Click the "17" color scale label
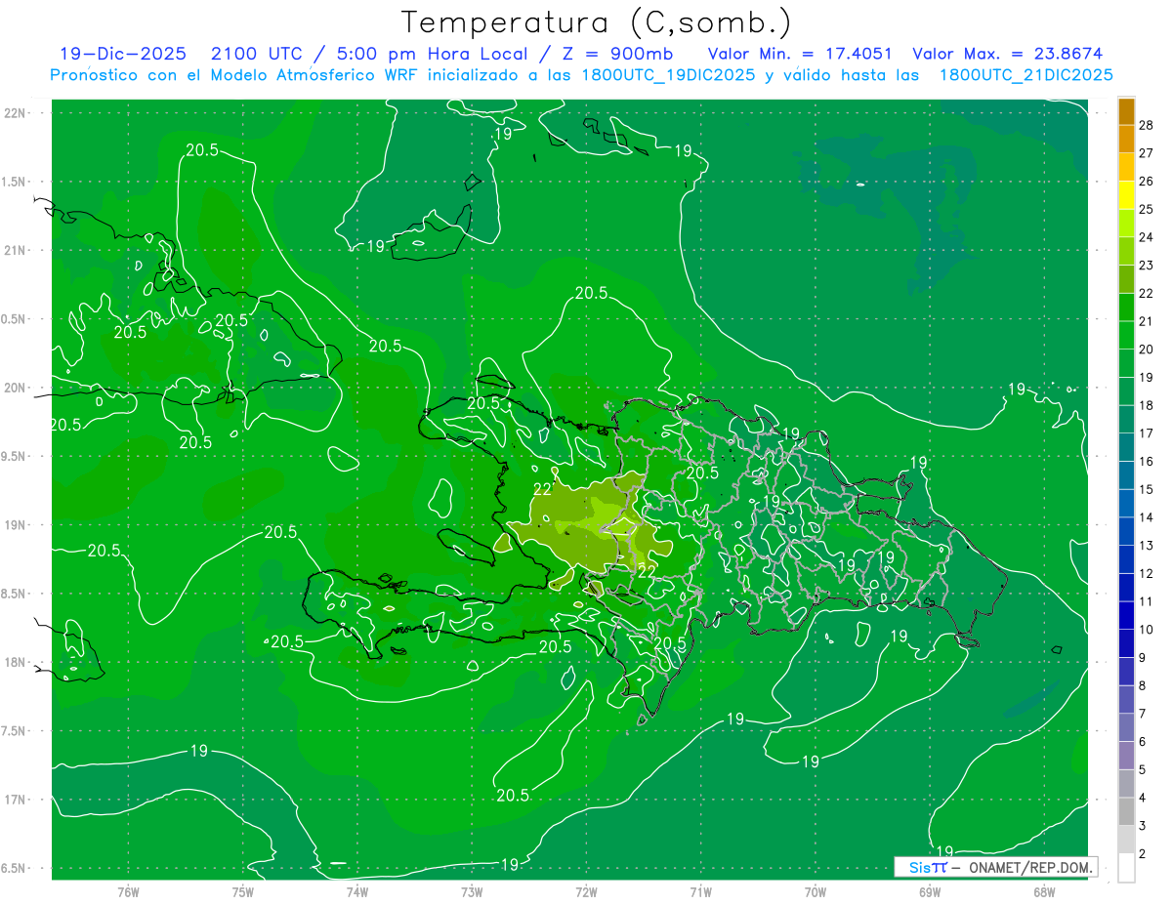The width and height of the screenshot is (1172, 905). tap(1147, 433)
